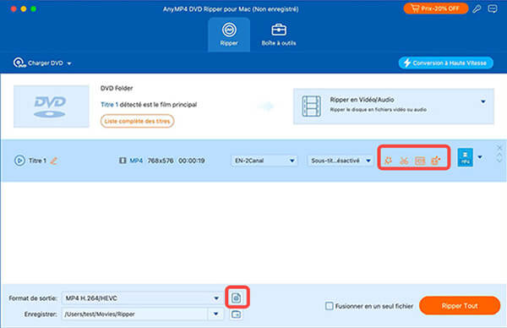
Task: Click the MP4 format label
Action: [x=136, y=161]
